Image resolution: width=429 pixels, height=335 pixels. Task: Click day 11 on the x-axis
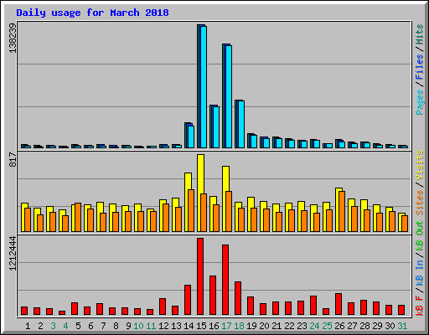point(151,326)
